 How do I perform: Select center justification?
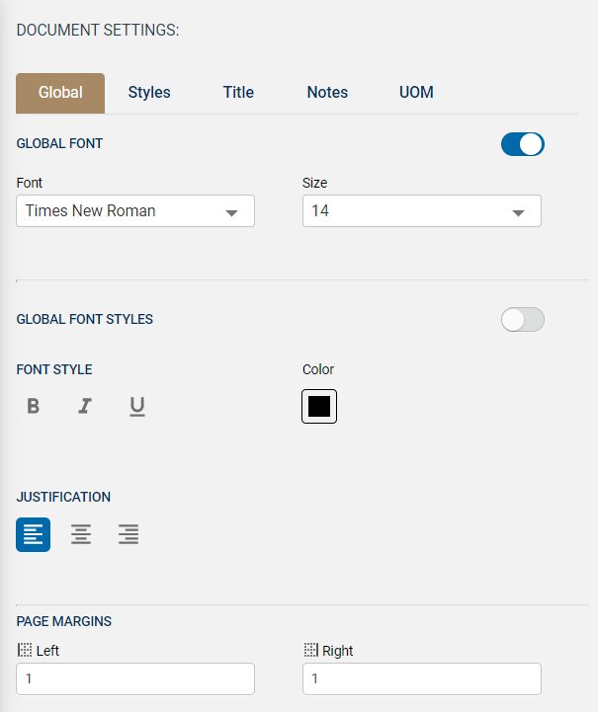pyautogui.click(x=81, y=534)
